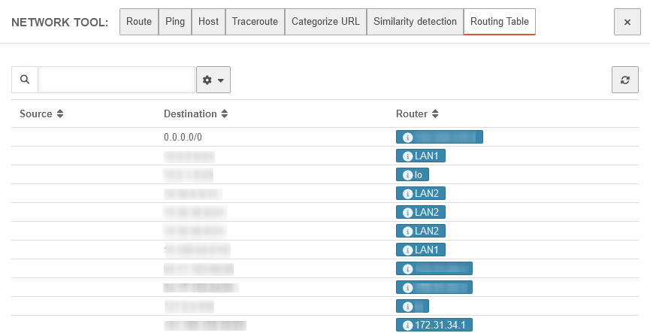Open the Similarity detection tab

coord(415,22)
